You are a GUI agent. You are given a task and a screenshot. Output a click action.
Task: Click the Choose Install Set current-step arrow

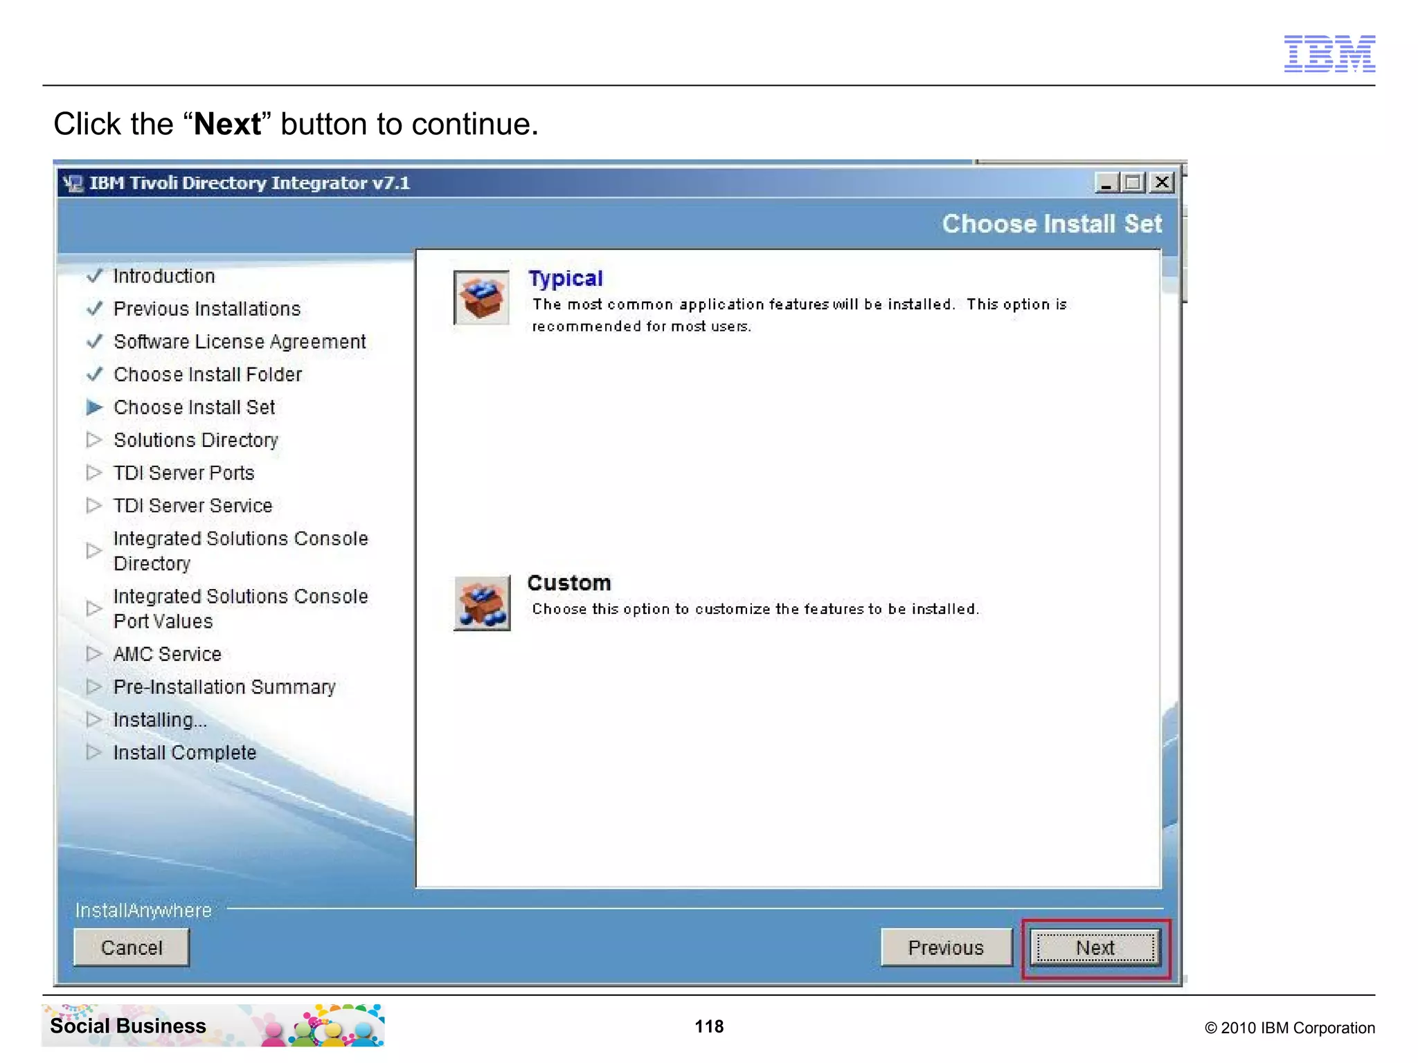click(94, 407)
